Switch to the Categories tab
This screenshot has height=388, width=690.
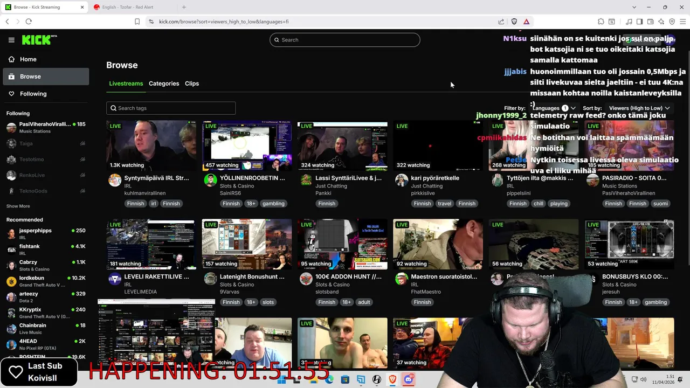pos(164,84)
